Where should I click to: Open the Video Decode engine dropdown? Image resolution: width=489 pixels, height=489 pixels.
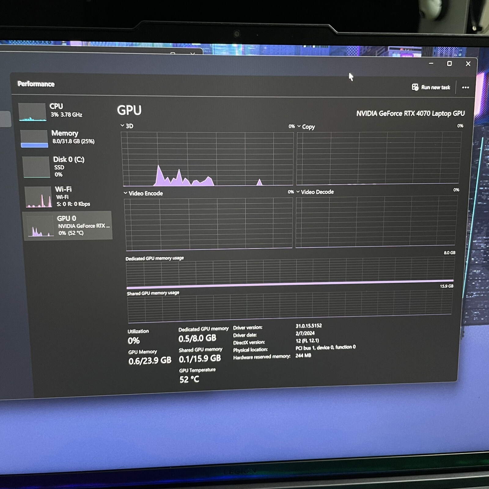point(298,192)
